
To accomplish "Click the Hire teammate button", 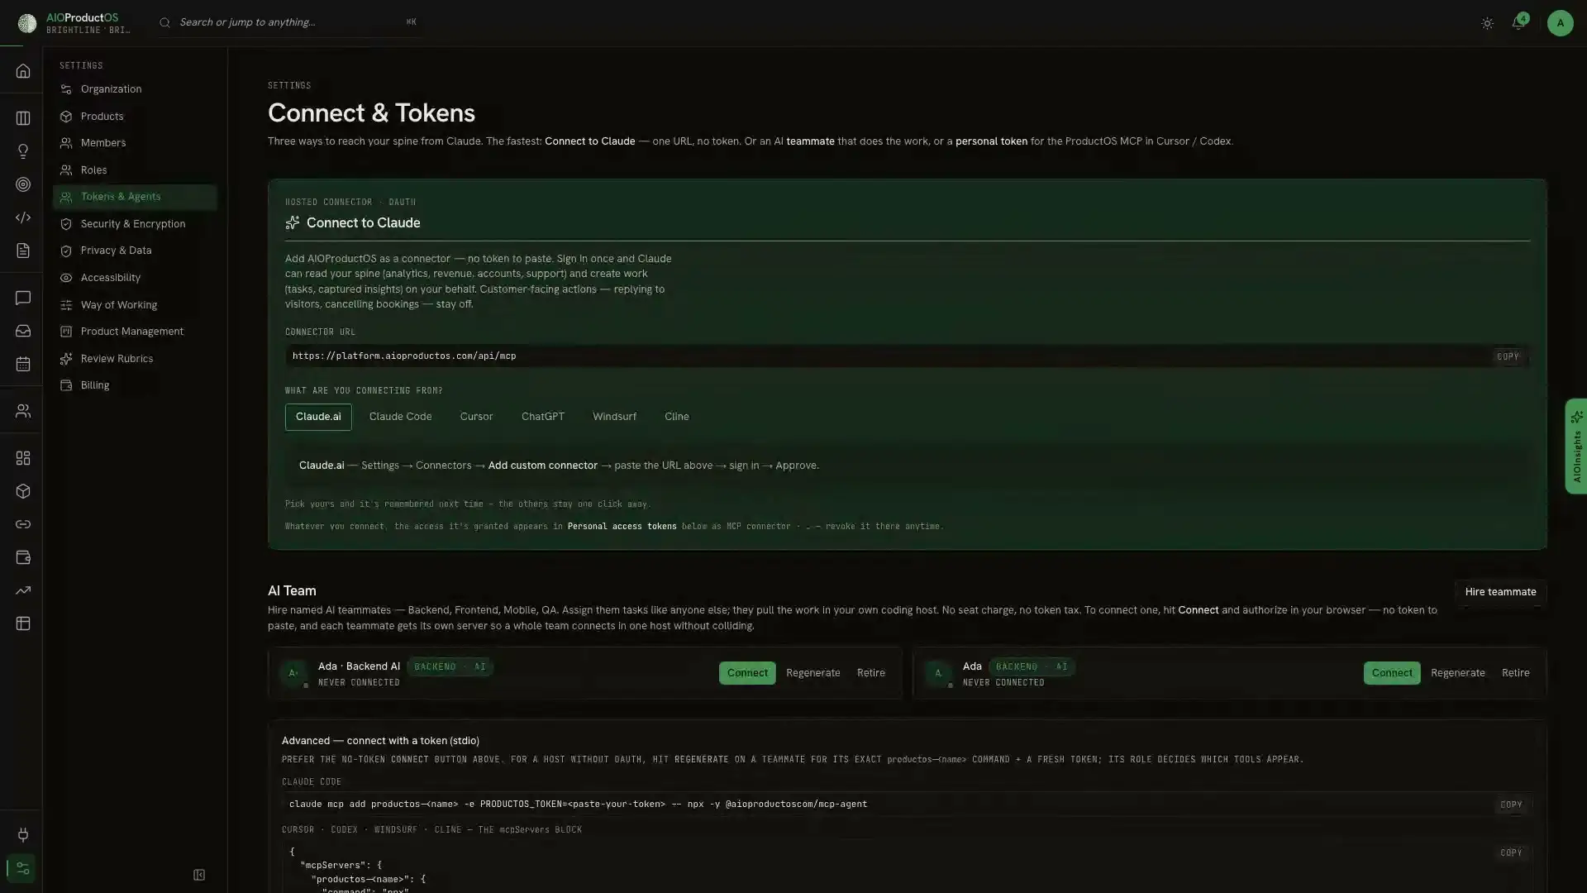I will tap(1500, 592).
